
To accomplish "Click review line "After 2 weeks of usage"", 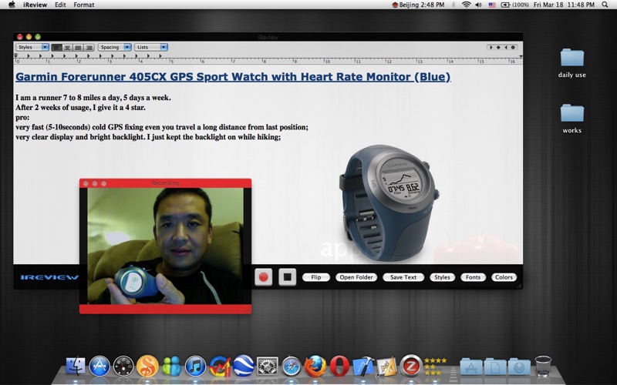I will point(80,107).
